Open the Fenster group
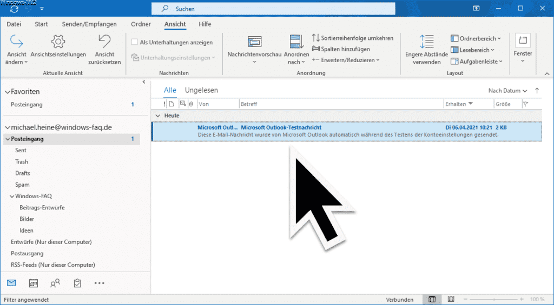 point(523,49)
